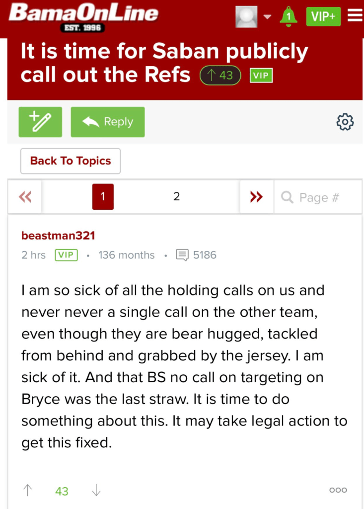
Task: Click the new post pencil icon
Action: coord(40,122)
